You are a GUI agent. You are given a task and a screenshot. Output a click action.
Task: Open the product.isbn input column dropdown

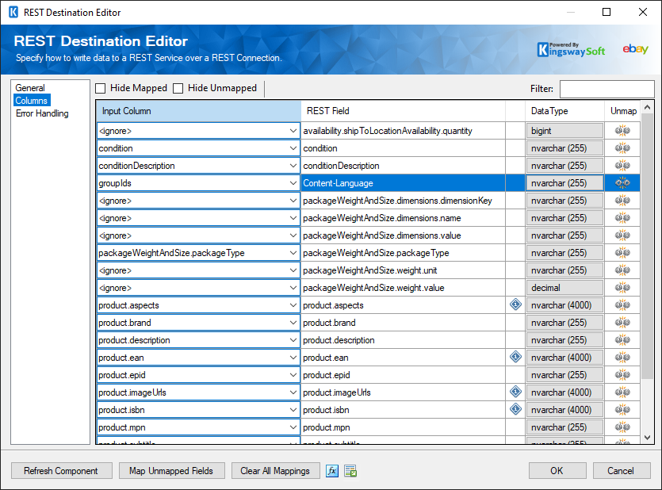pyautogui.click(x=293, y=410)
